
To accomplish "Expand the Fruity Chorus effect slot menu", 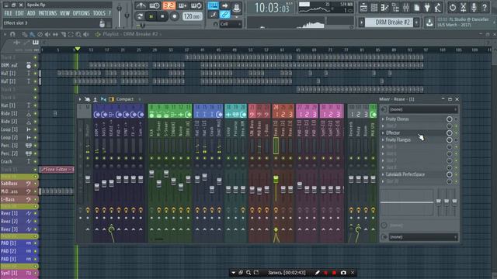I will point(383,119).
